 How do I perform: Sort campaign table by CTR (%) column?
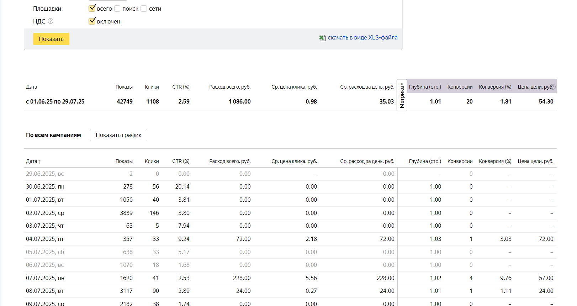tap(181, 161)
